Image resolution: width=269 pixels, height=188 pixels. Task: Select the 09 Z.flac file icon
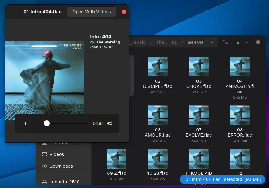(x=117, y=159)
